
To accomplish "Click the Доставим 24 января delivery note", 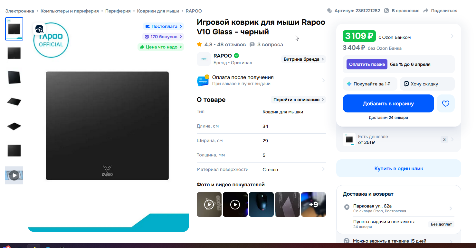I will [388, 118].
